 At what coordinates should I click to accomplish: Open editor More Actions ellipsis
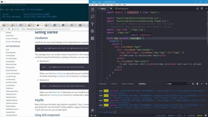coord(206,8)
